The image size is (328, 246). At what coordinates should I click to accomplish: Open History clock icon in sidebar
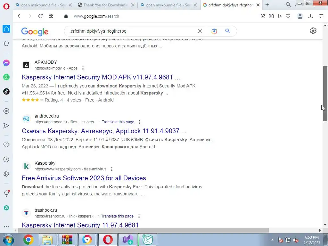pos(6,160)
